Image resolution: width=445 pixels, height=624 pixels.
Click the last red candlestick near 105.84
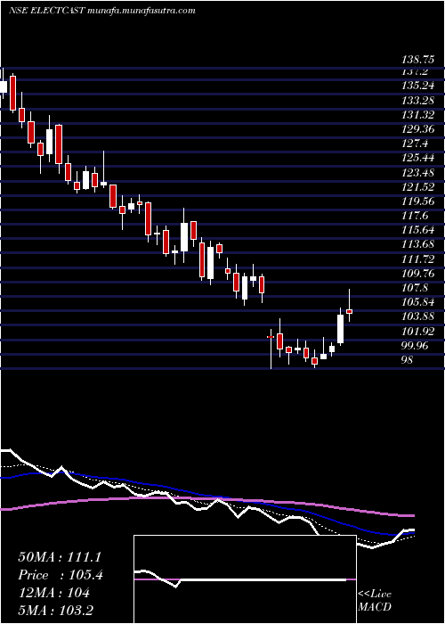350,311
